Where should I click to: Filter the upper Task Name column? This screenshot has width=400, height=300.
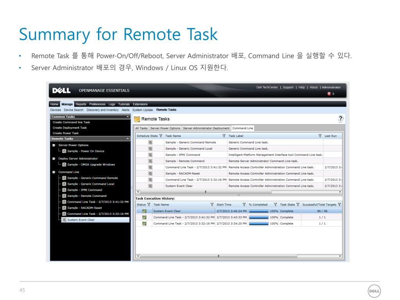(224, 136)
